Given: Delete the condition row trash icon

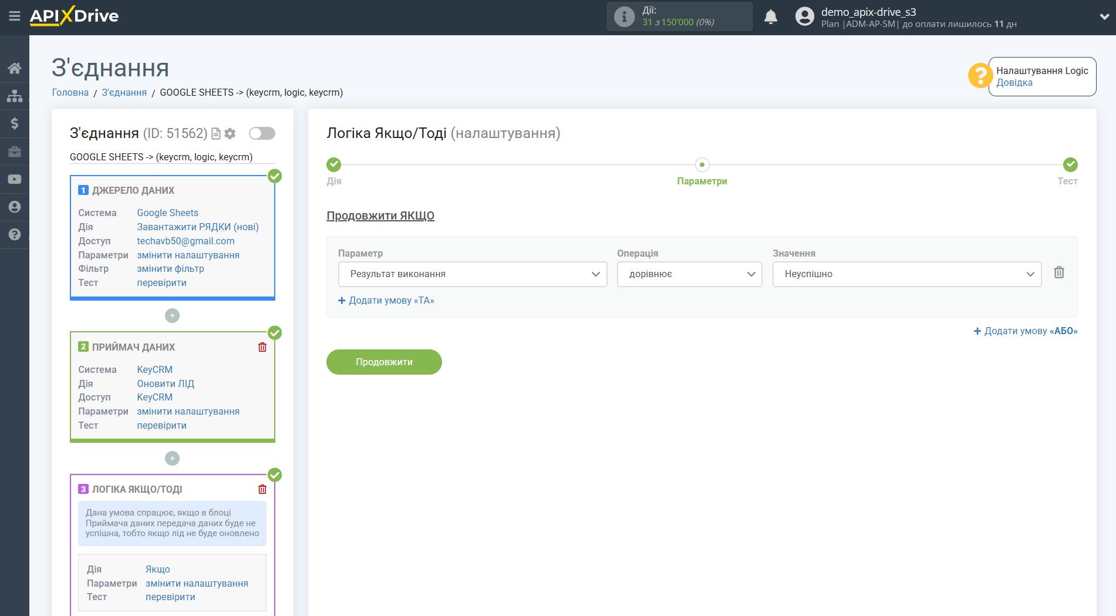Looking at the screenshot, I should point(1059,272).
